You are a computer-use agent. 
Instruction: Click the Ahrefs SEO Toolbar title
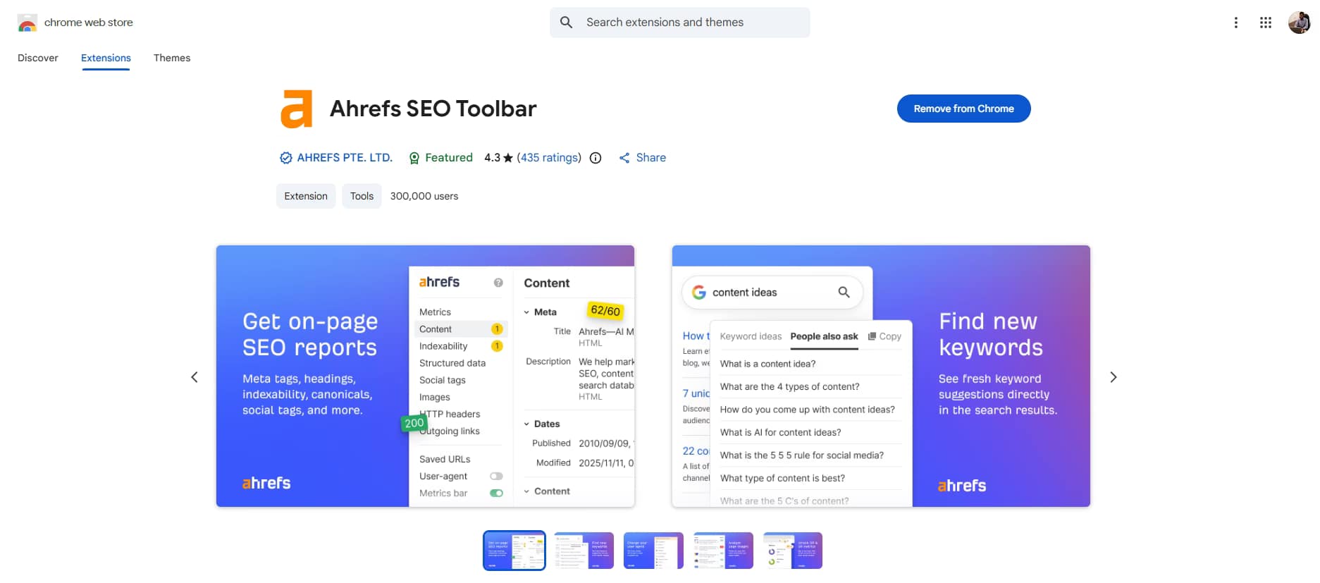(433, 109)
